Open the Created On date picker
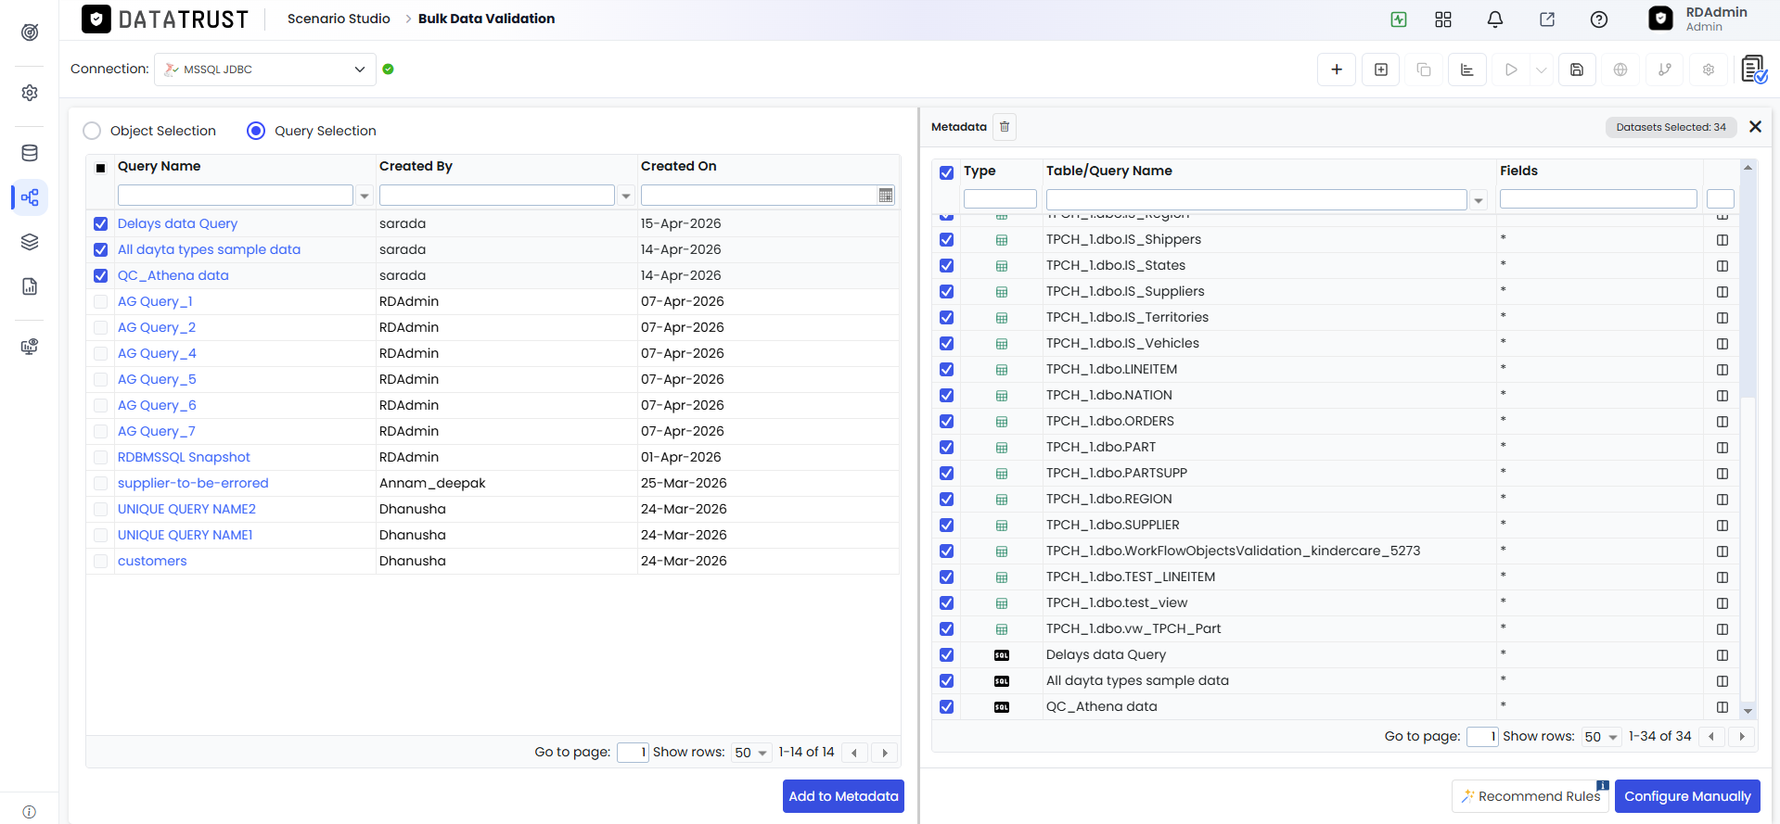Screen dimensions: 1780x824 pos(886,196)
